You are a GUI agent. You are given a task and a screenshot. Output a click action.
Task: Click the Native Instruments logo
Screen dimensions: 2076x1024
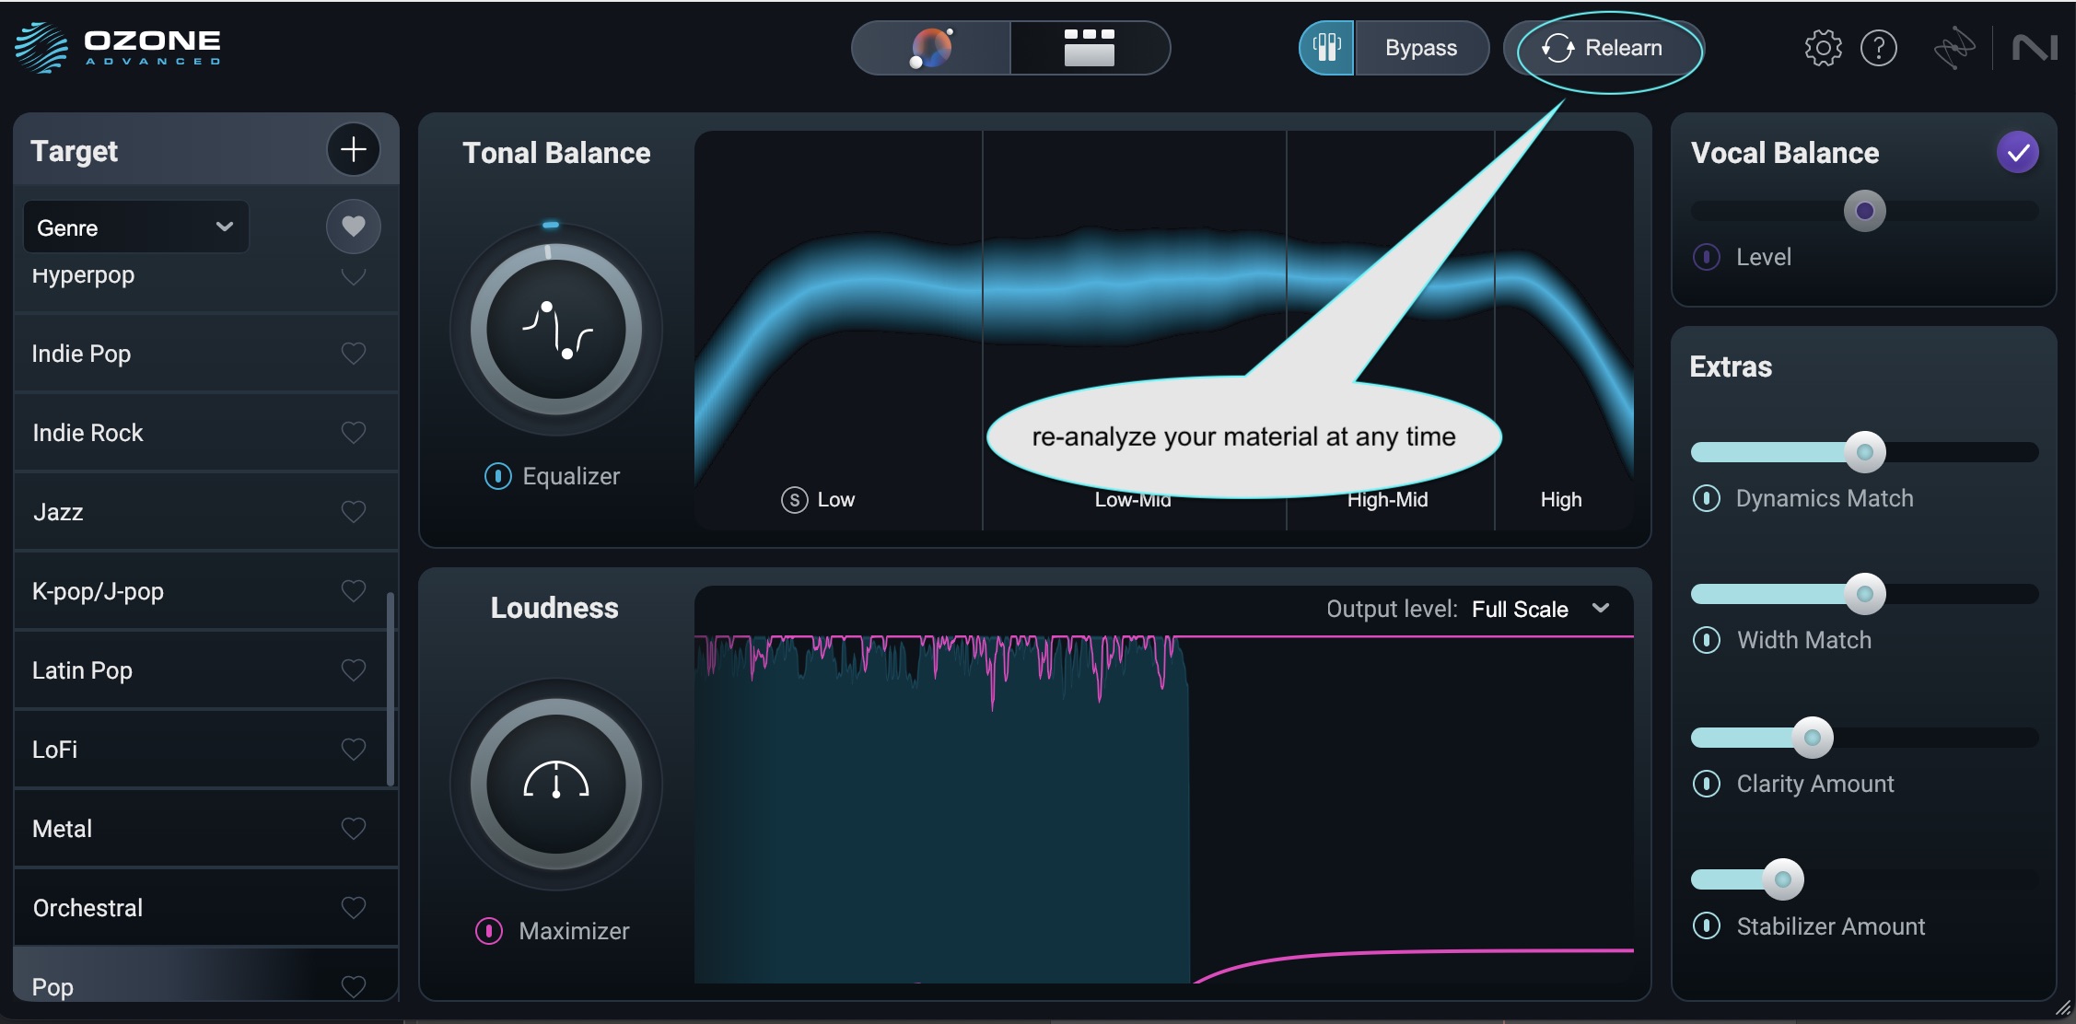(x=2035, y=48)
